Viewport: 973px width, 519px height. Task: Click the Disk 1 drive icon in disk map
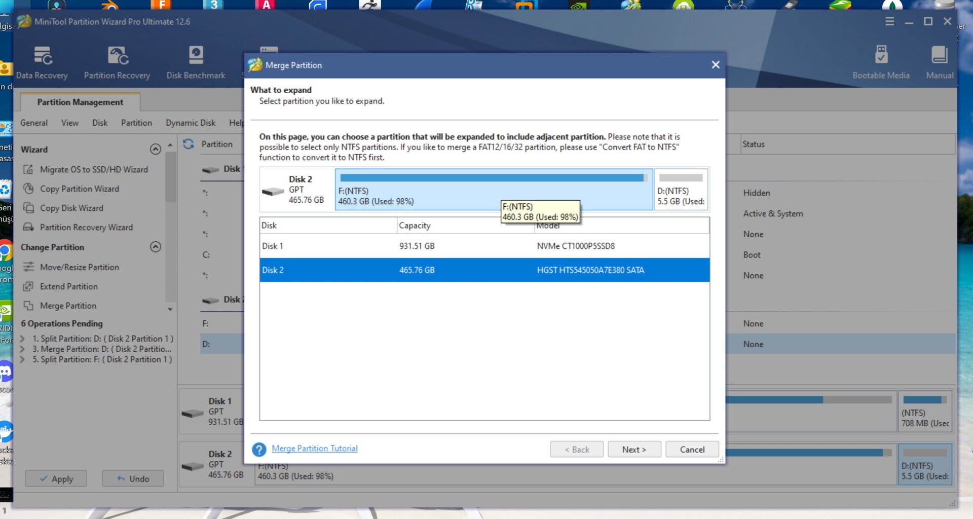point(193,414)
